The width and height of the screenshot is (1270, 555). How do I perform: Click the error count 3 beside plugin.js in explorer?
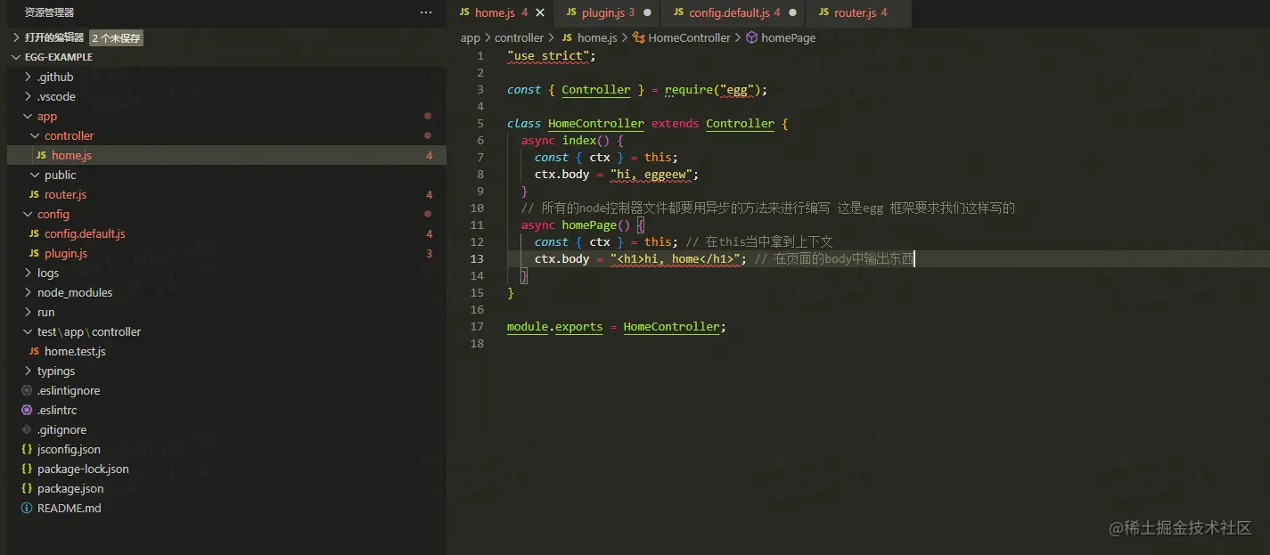coord(429,253)
